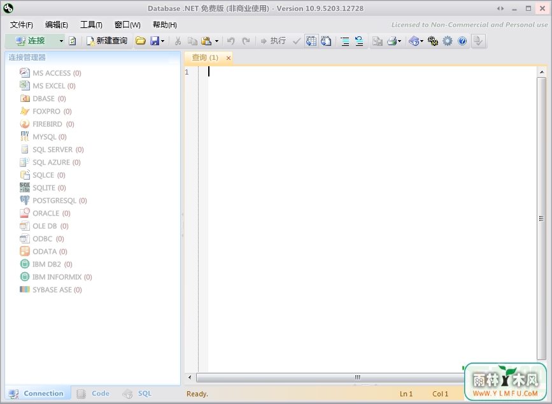
Task: Select OLE DB (0) node
Action: 50,226
